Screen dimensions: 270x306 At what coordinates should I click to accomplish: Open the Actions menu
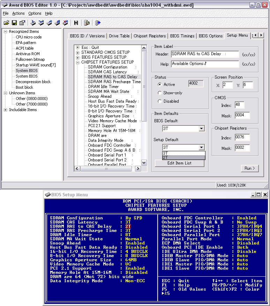(18, 13)
